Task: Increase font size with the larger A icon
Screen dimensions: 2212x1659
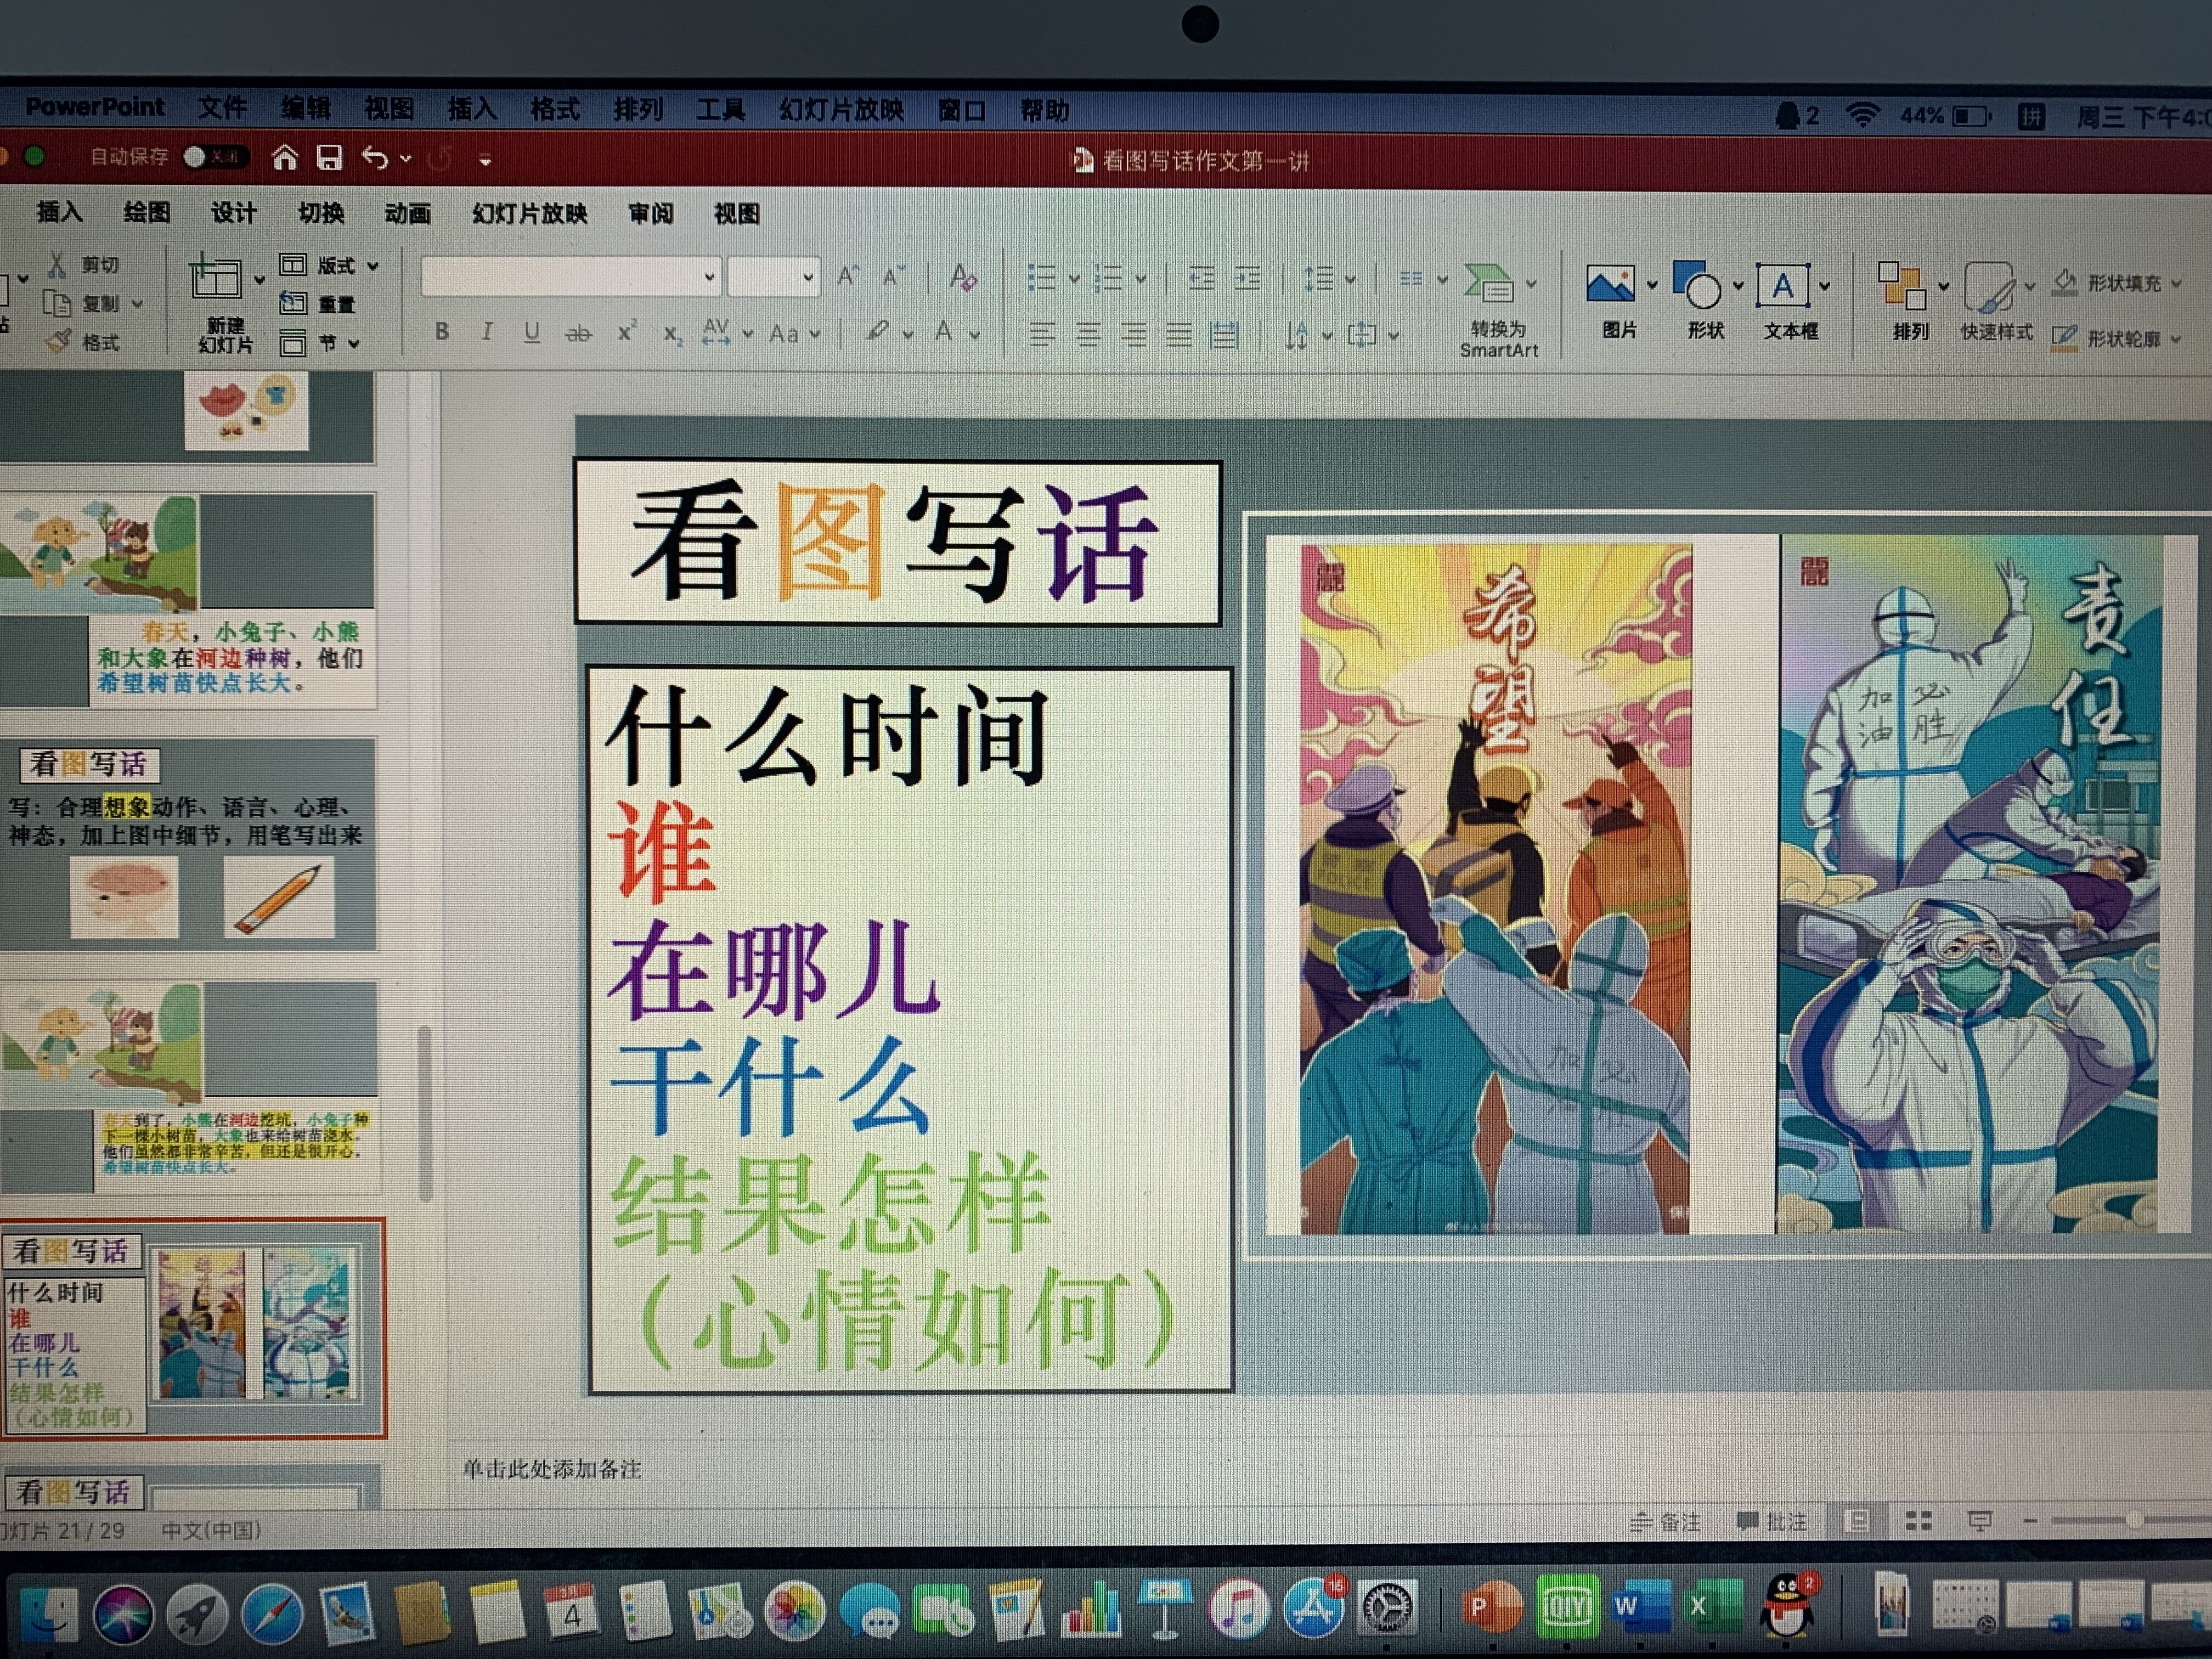Action: coord(848,276)
